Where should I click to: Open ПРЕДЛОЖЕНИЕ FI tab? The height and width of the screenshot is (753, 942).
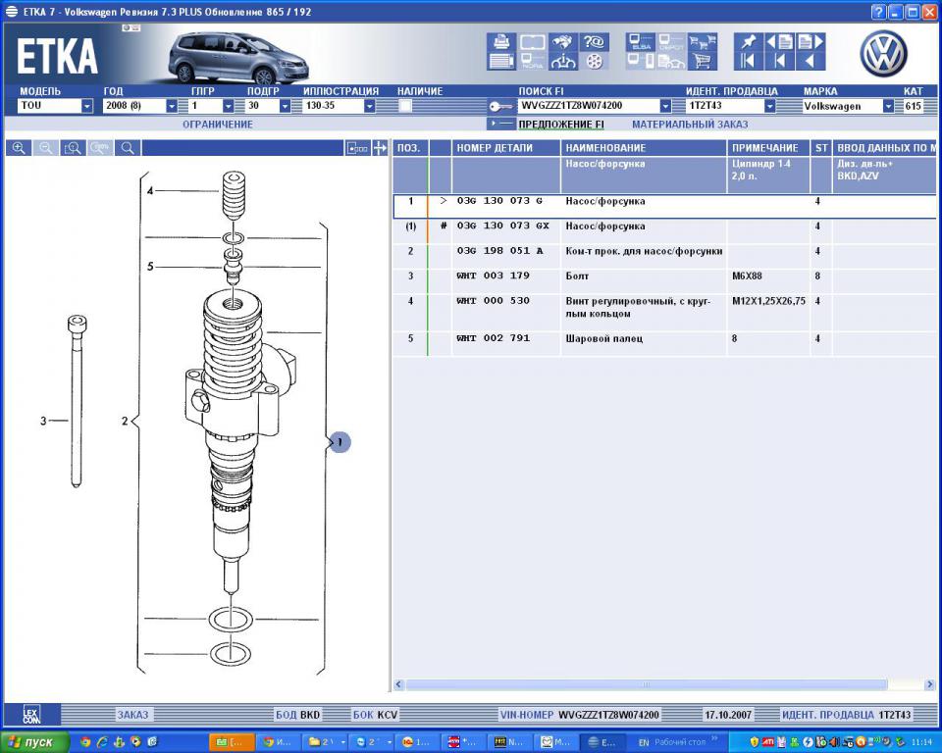[x=561, y=125]
